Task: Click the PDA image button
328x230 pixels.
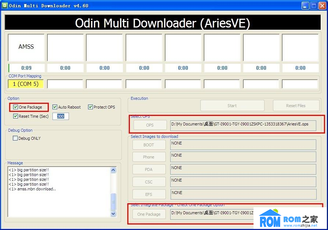Action: (x=149, y=169)
